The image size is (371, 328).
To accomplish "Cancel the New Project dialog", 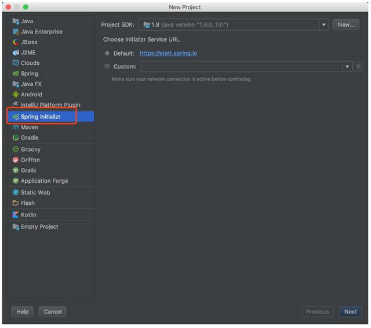I will (53, 312).
